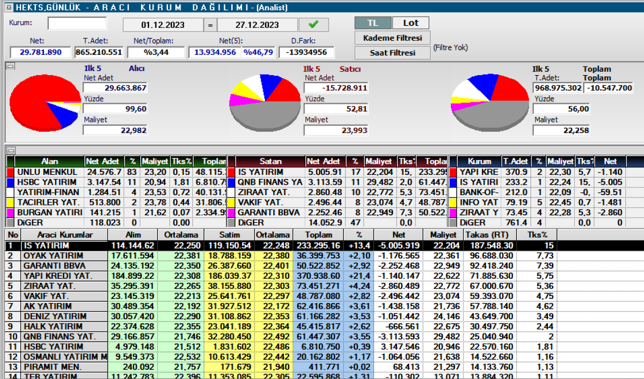Viewport: 644px width, 379px height.
Task: Click blue swatch beside HSBC YATIRIM buyer
Action: click(9, 183)
